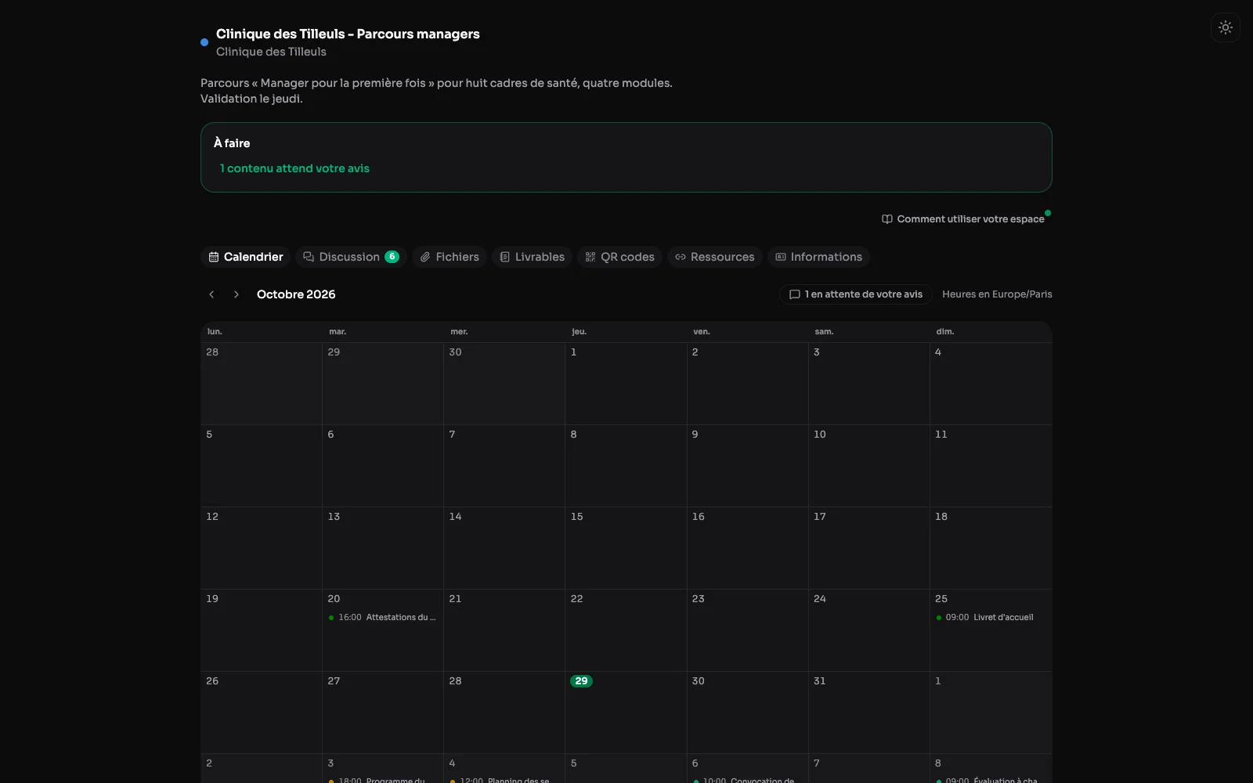The width and height of the screenshot is (1253, 783).
Task: Open the Calendrier tab
Action: point(246,257)
